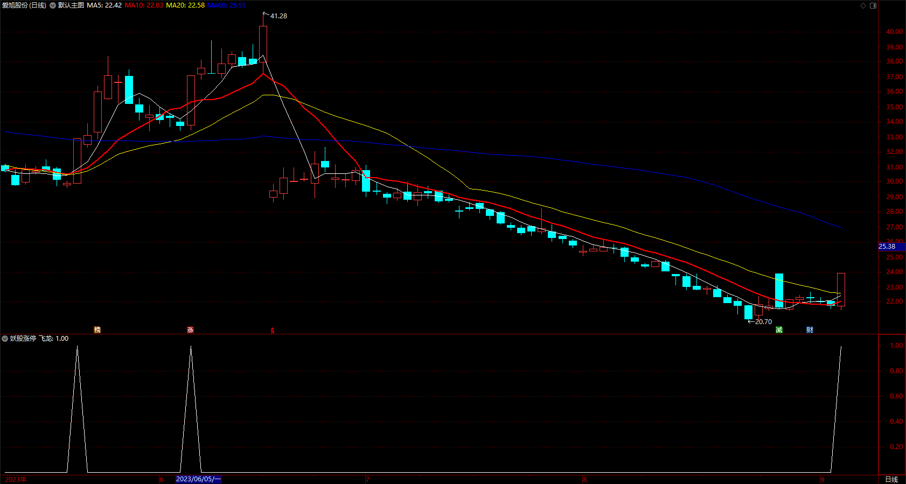Click the 日线 period button at bottom-right
Image resolution: width=906 pixels, height=484 pixels.
891,479
